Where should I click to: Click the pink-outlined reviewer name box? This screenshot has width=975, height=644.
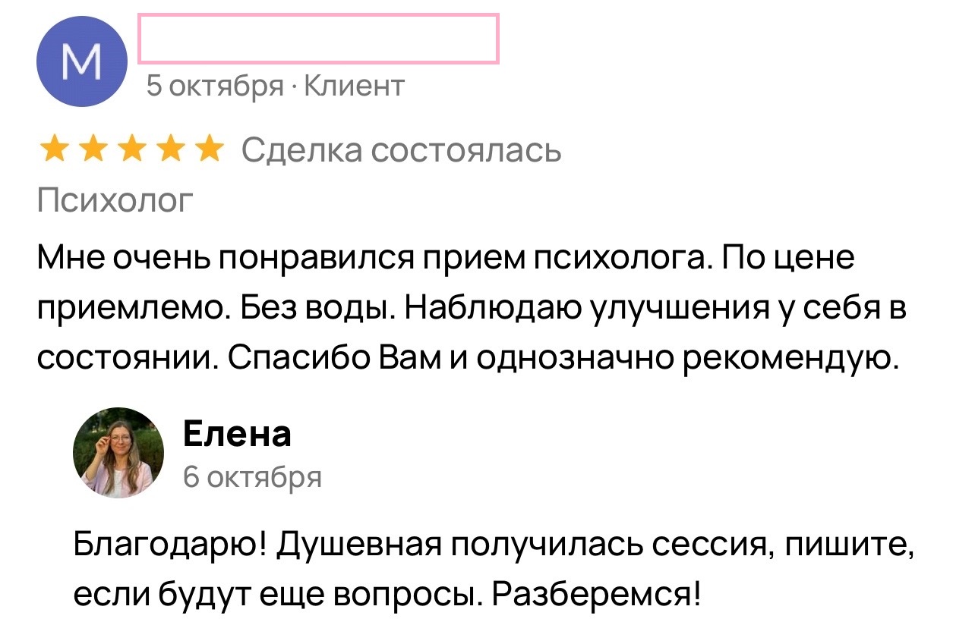tap(318, 38)
